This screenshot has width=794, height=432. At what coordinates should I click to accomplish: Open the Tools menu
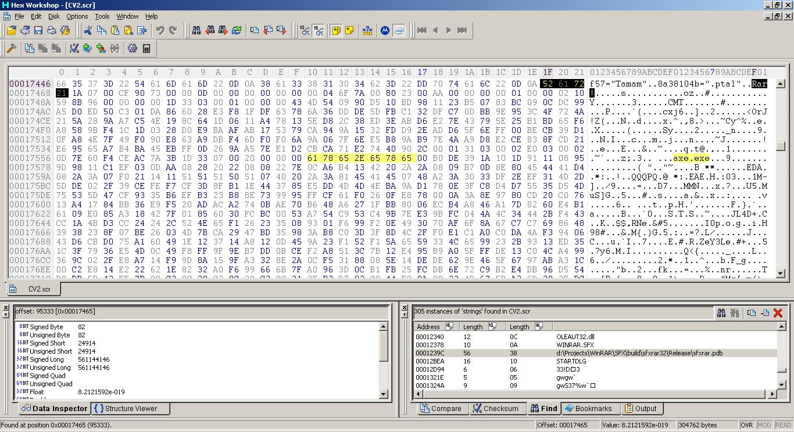click(102, 16)
